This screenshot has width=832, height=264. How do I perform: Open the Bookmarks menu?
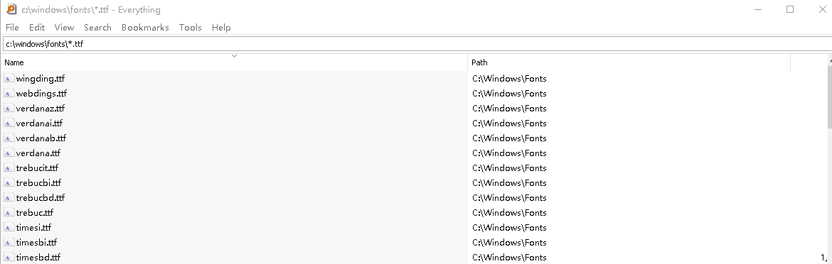click(145, 28)
